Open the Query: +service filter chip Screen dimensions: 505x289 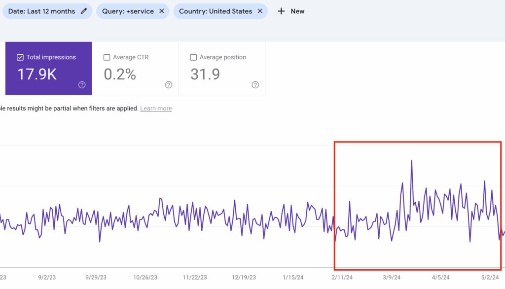pyautogui.click(x=128, y=11)
